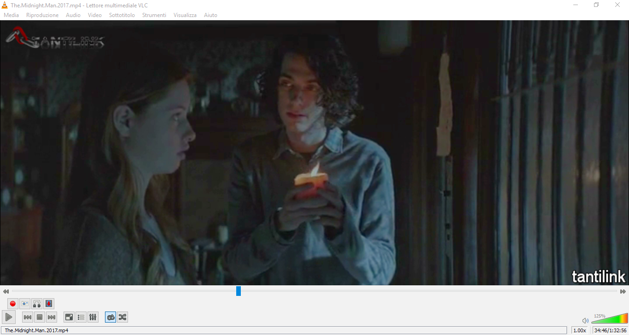Toggle elapsed time display 34:46/1:32:56
Image resolution: width=629 pixels, height=335 pixels.
610,330
